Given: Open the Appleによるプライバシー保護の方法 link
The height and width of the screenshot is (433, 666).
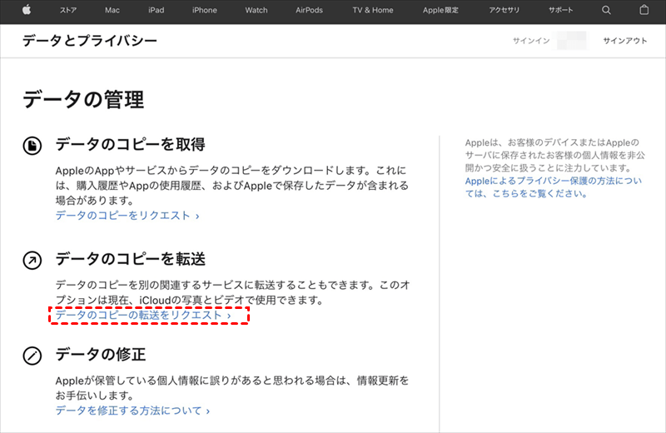Looking at the screenshot, I should (x=553, y=187).
